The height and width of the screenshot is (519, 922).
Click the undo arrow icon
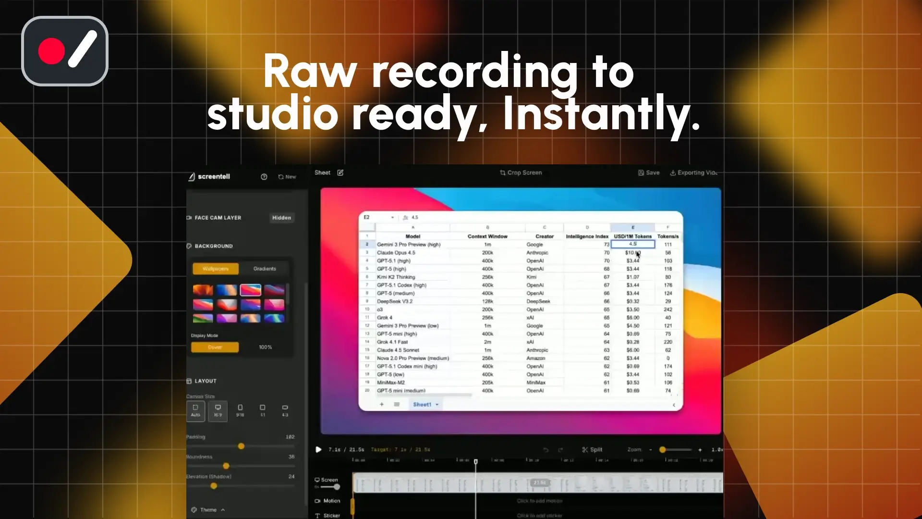546,450
